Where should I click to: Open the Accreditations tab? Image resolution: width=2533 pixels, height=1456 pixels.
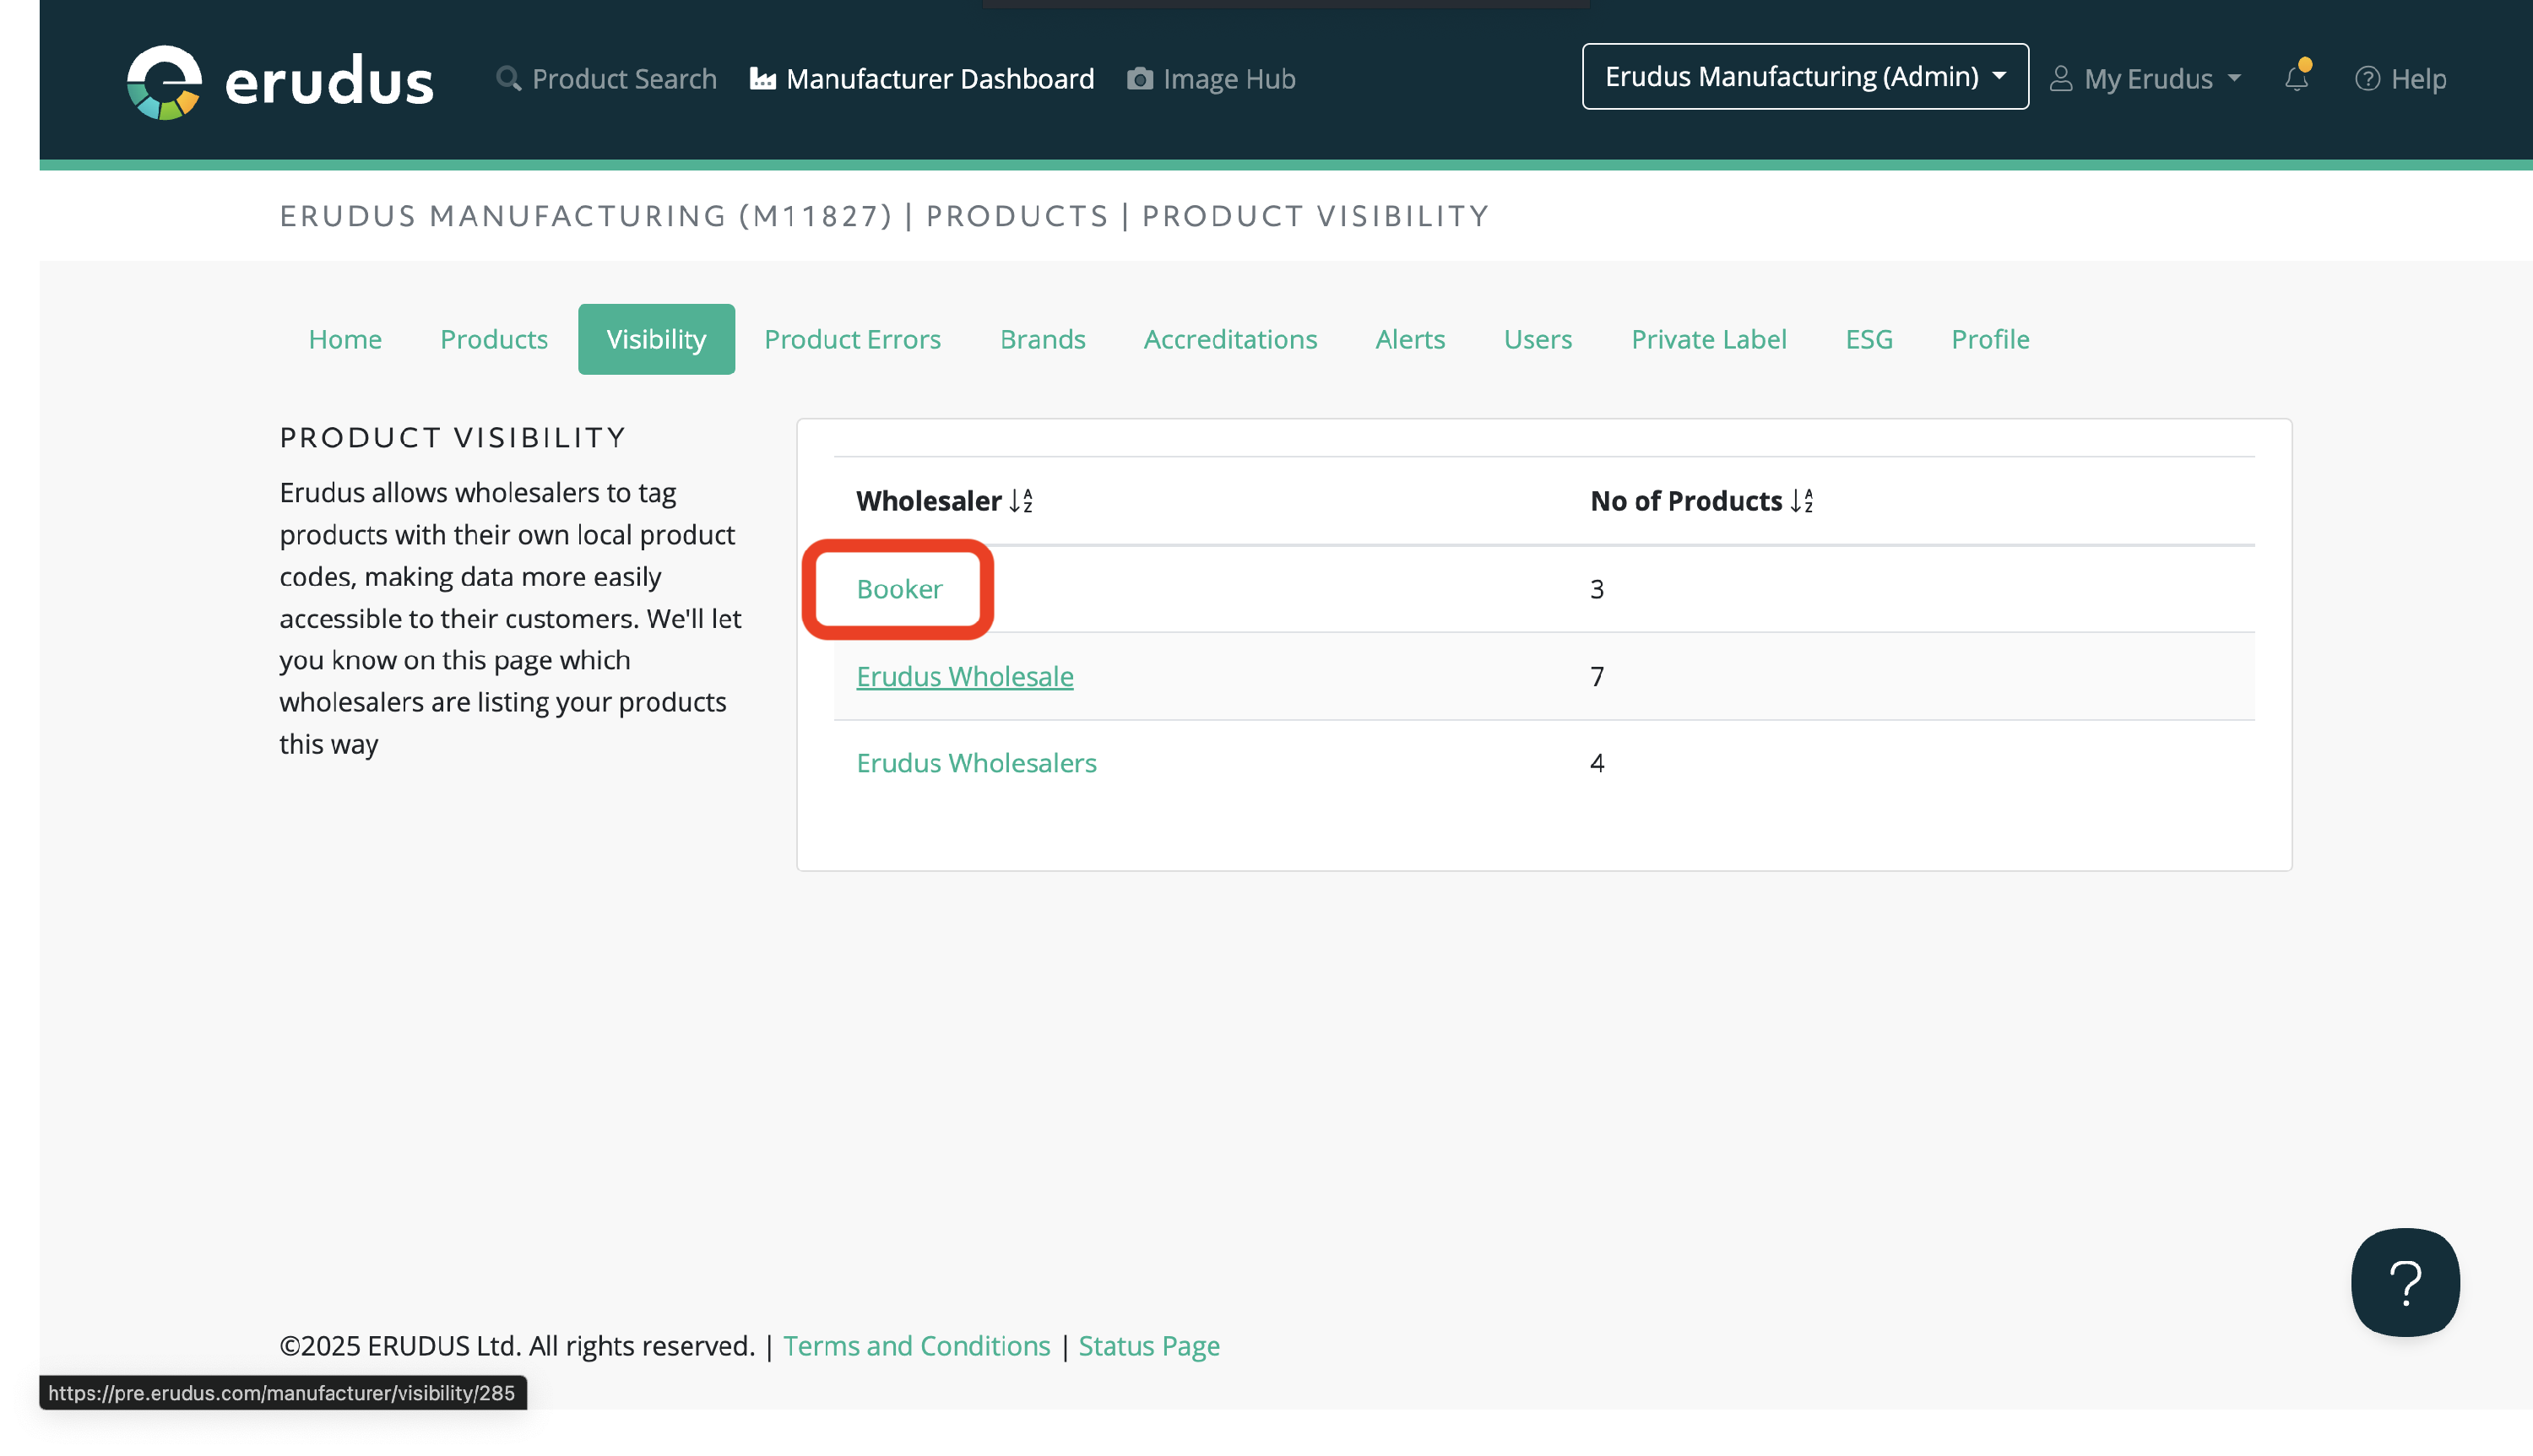1229,339
